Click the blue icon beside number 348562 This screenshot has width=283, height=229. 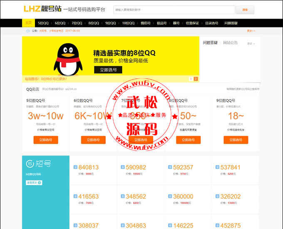(123, 196)
